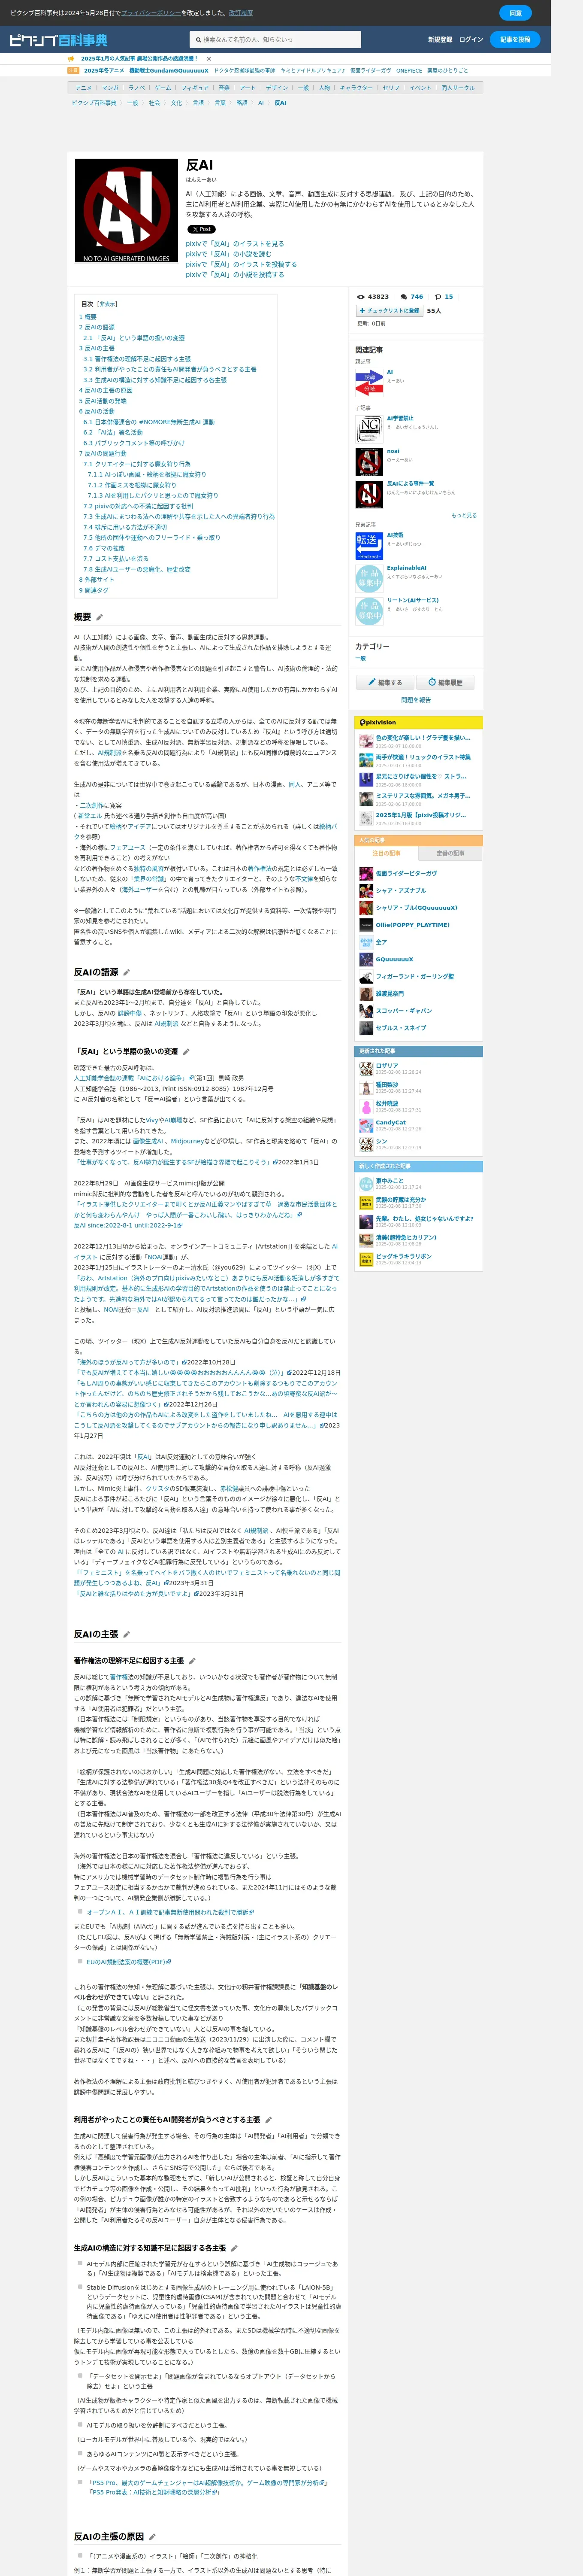This screenshot has height=2576, width=583.
Task: Edit the 反AIの語源 section pencil icon
Action: pos(126,972)
